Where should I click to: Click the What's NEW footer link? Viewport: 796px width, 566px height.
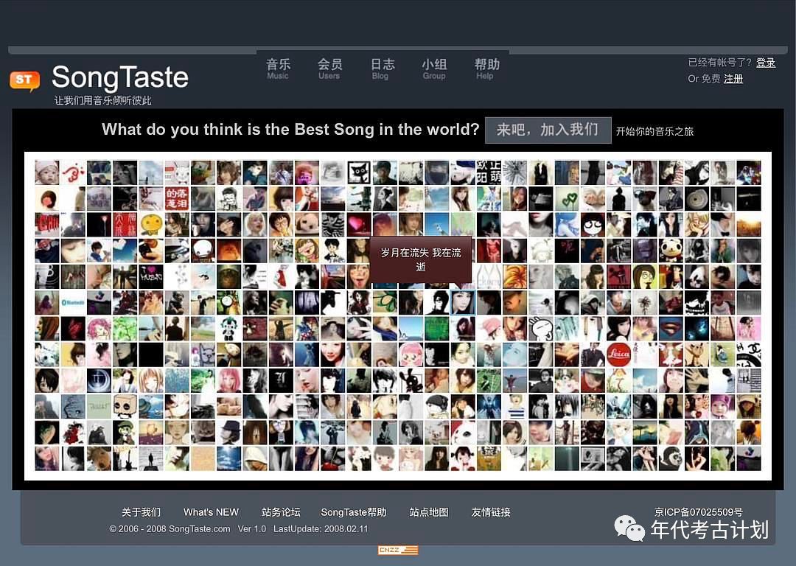[211, 512]
